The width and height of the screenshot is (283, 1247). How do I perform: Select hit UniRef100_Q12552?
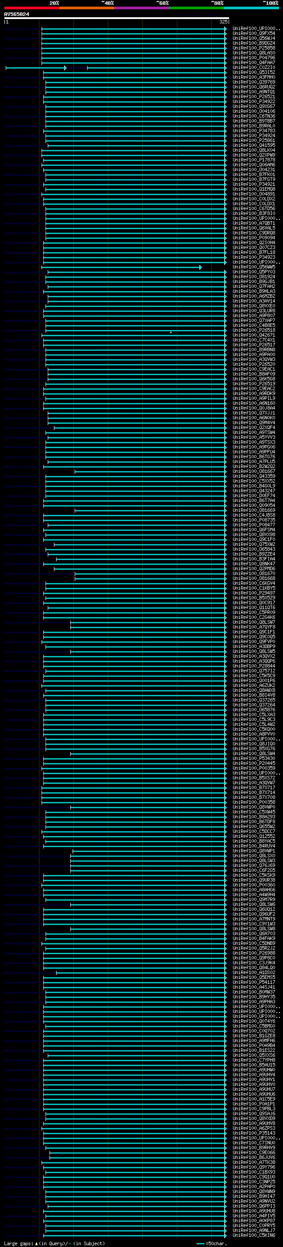tap(253, 836)
